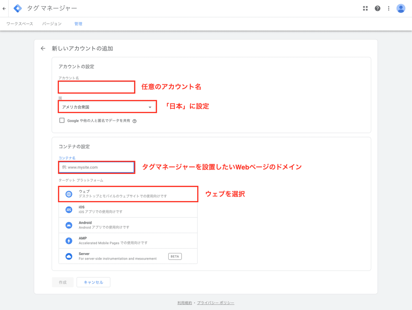Image resolution: width=412 pixels, height=310 pixels.
Task: Click the キャンセル button
Action: pos(93,282)
